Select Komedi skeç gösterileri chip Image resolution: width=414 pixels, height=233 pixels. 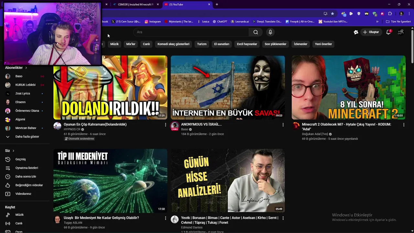point(173,44)
